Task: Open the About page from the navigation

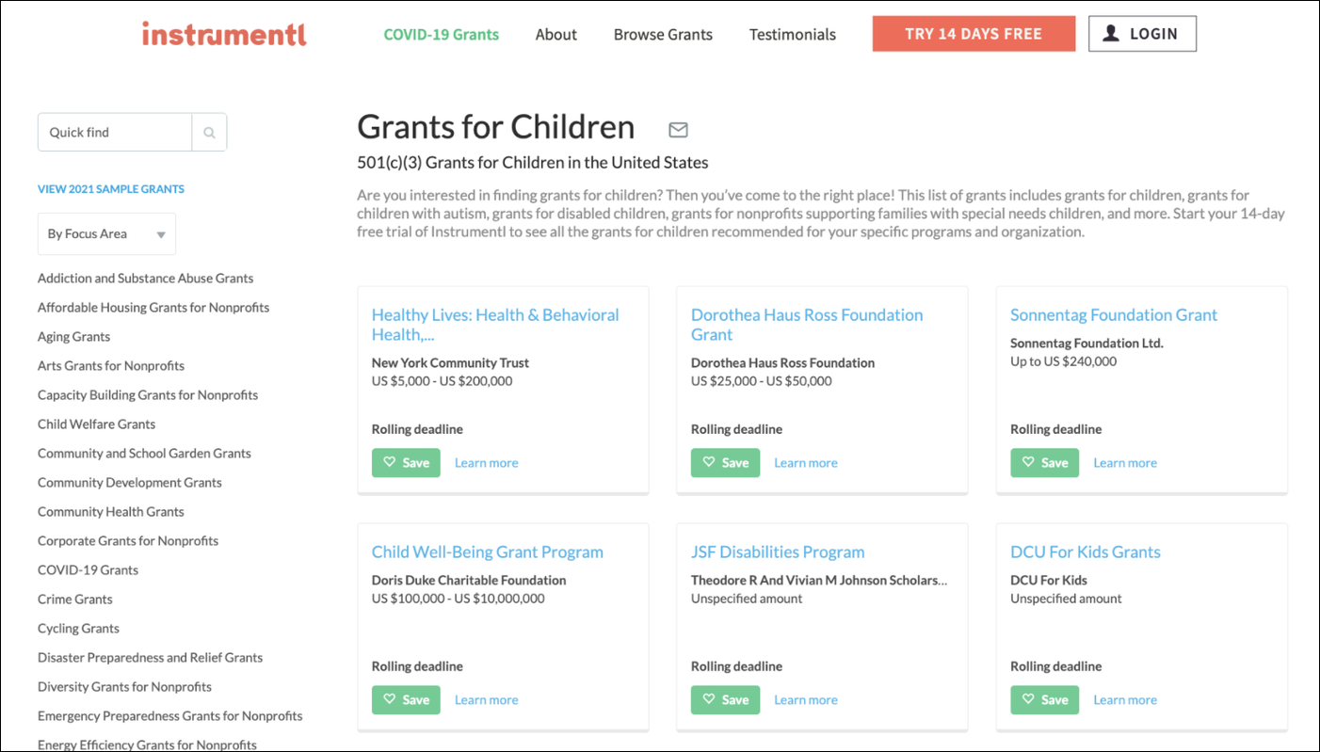Action: pos(555,34)
